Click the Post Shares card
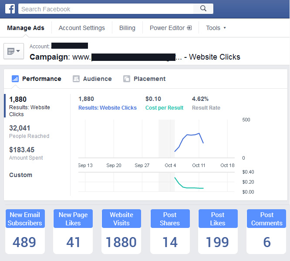 170,231
